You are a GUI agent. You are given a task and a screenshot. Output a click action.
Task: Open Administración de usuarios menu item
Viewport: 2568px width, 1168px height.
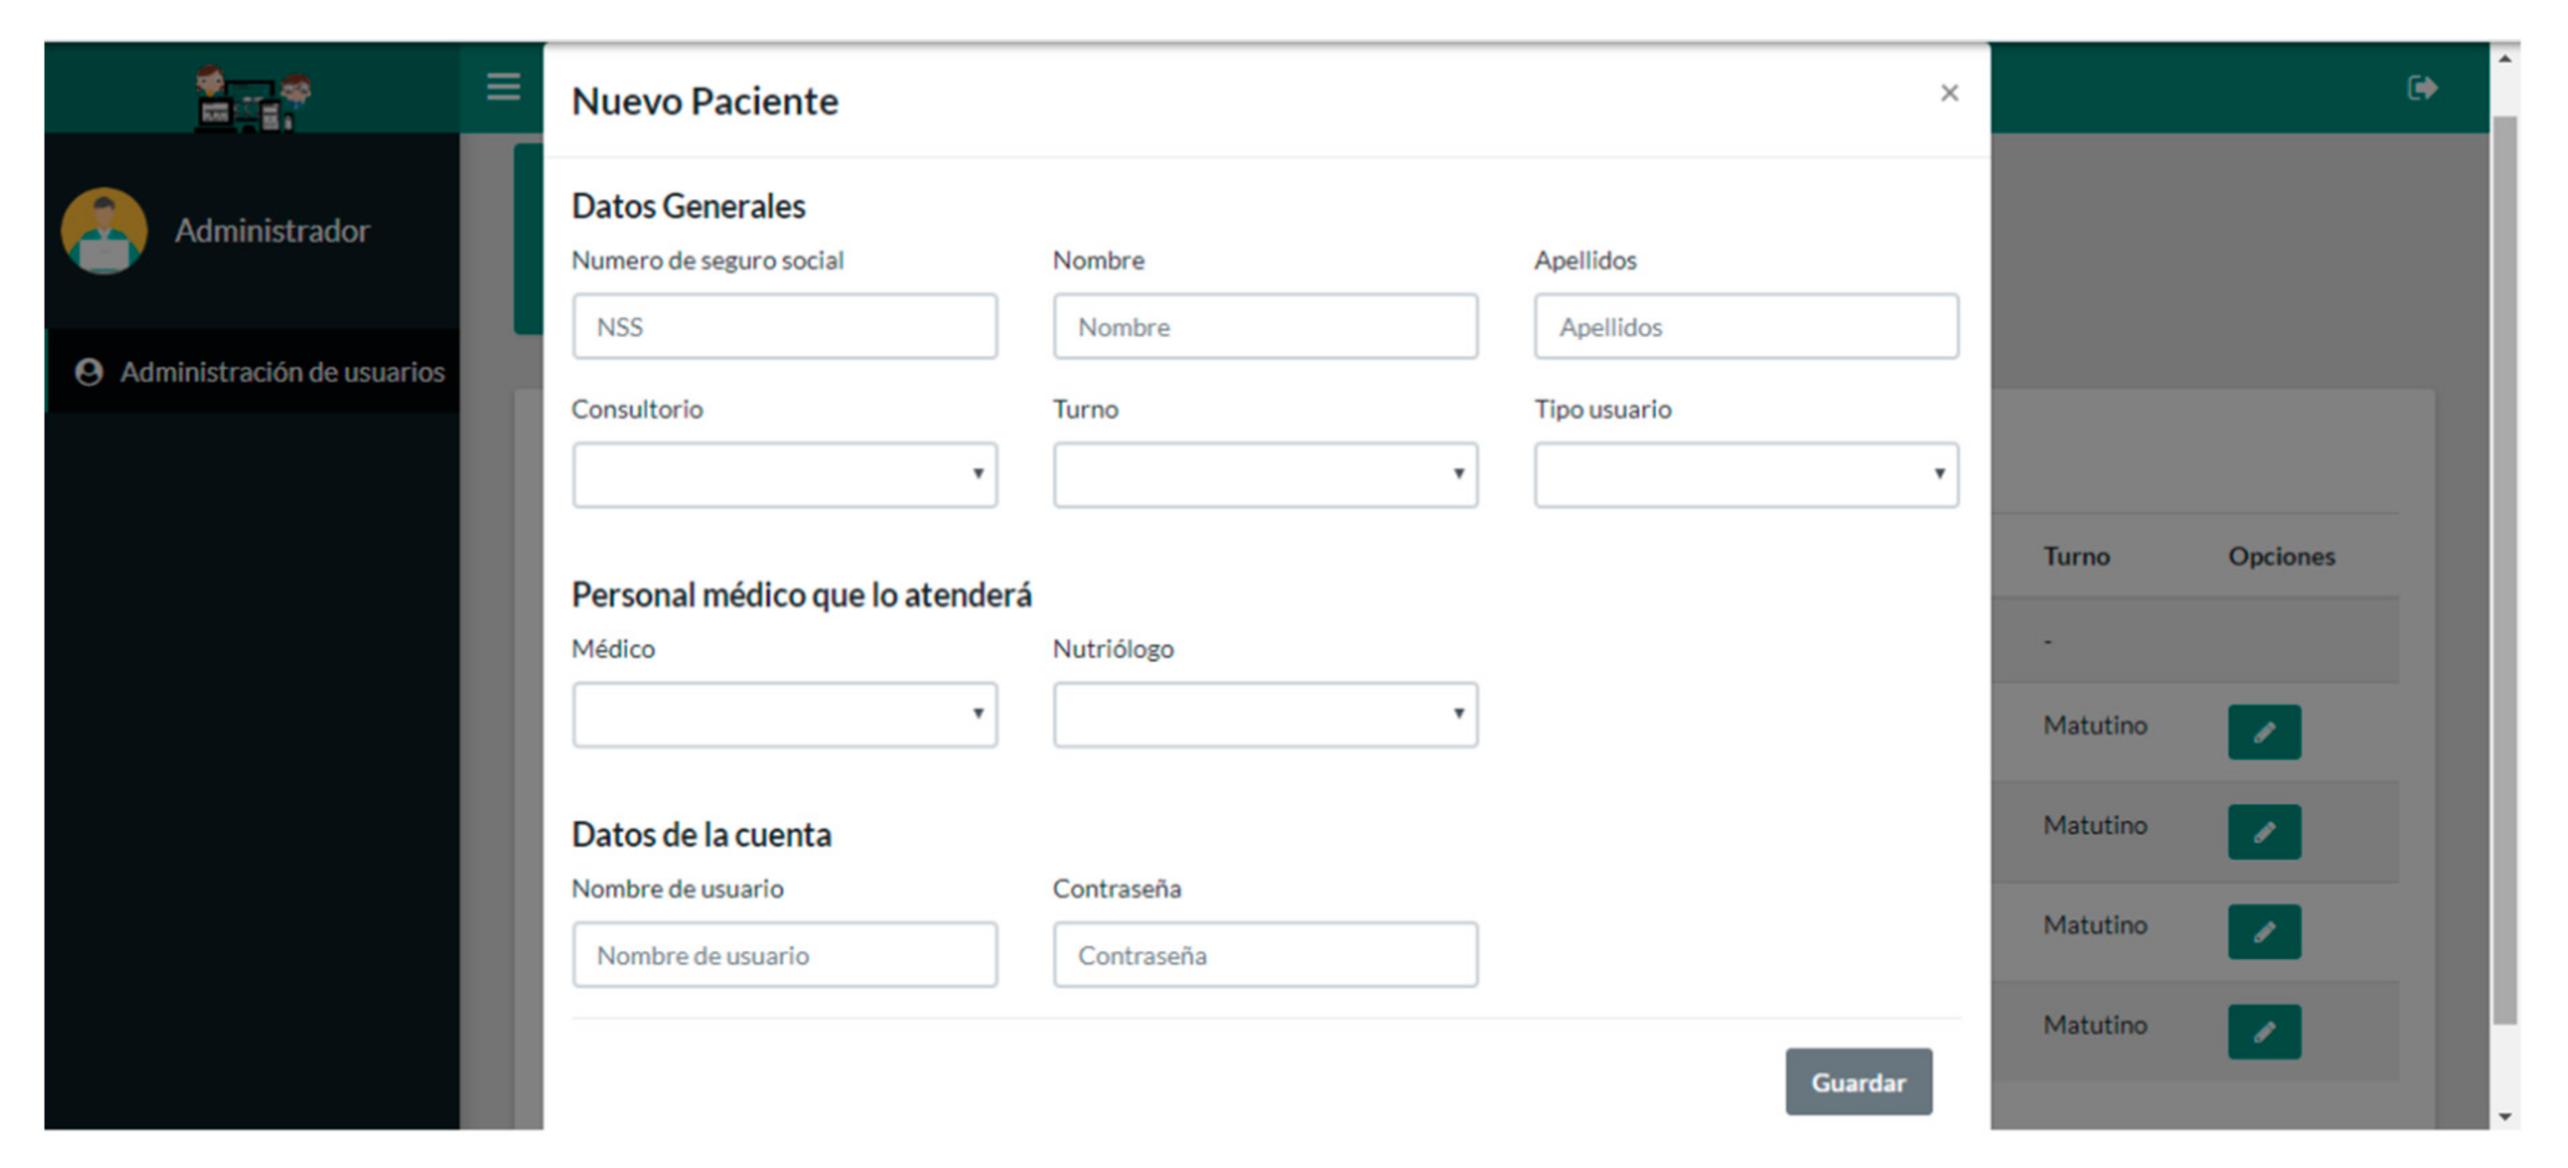(282, 371)
